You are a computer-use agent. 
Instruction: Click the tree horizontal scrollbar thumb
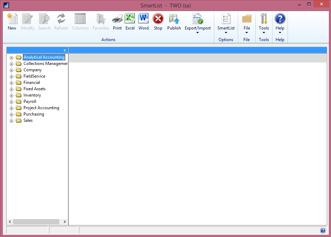click(x=36, y=222)
